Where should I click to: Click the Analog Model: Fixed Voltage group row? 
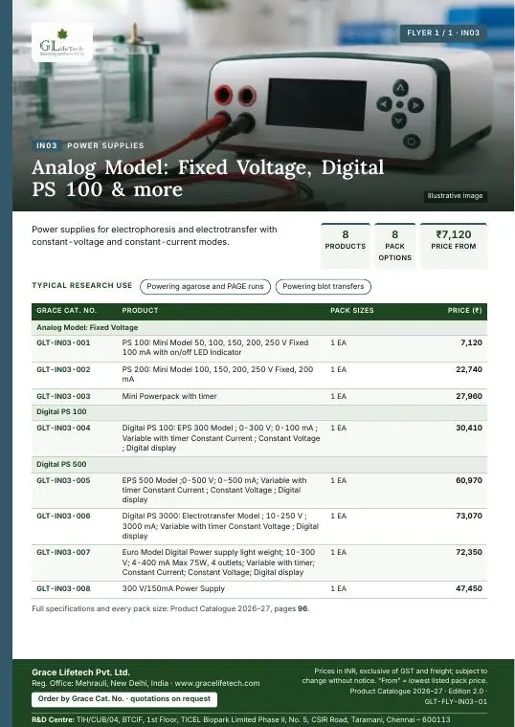point(259,327)
